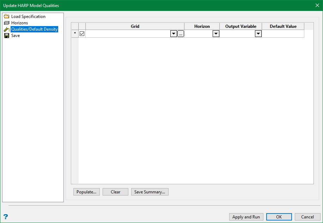
Task: Open the Save page in the sidebar
Action: tap(16, 36)
